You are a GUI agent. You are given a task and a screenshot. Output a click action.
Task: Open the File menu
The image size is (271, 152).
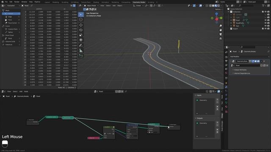tap(6, 2)
